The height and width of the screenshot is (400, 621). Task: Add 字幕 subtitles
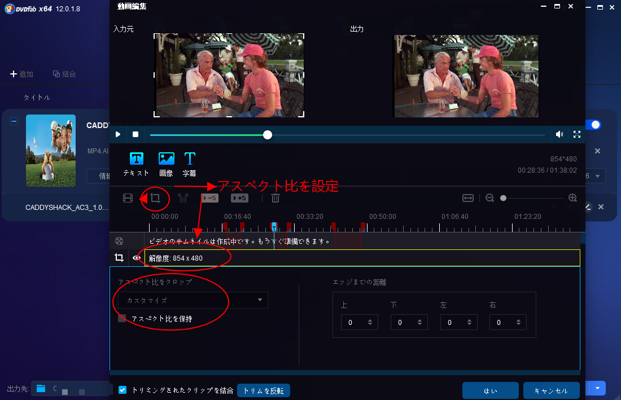coord(189,165)
